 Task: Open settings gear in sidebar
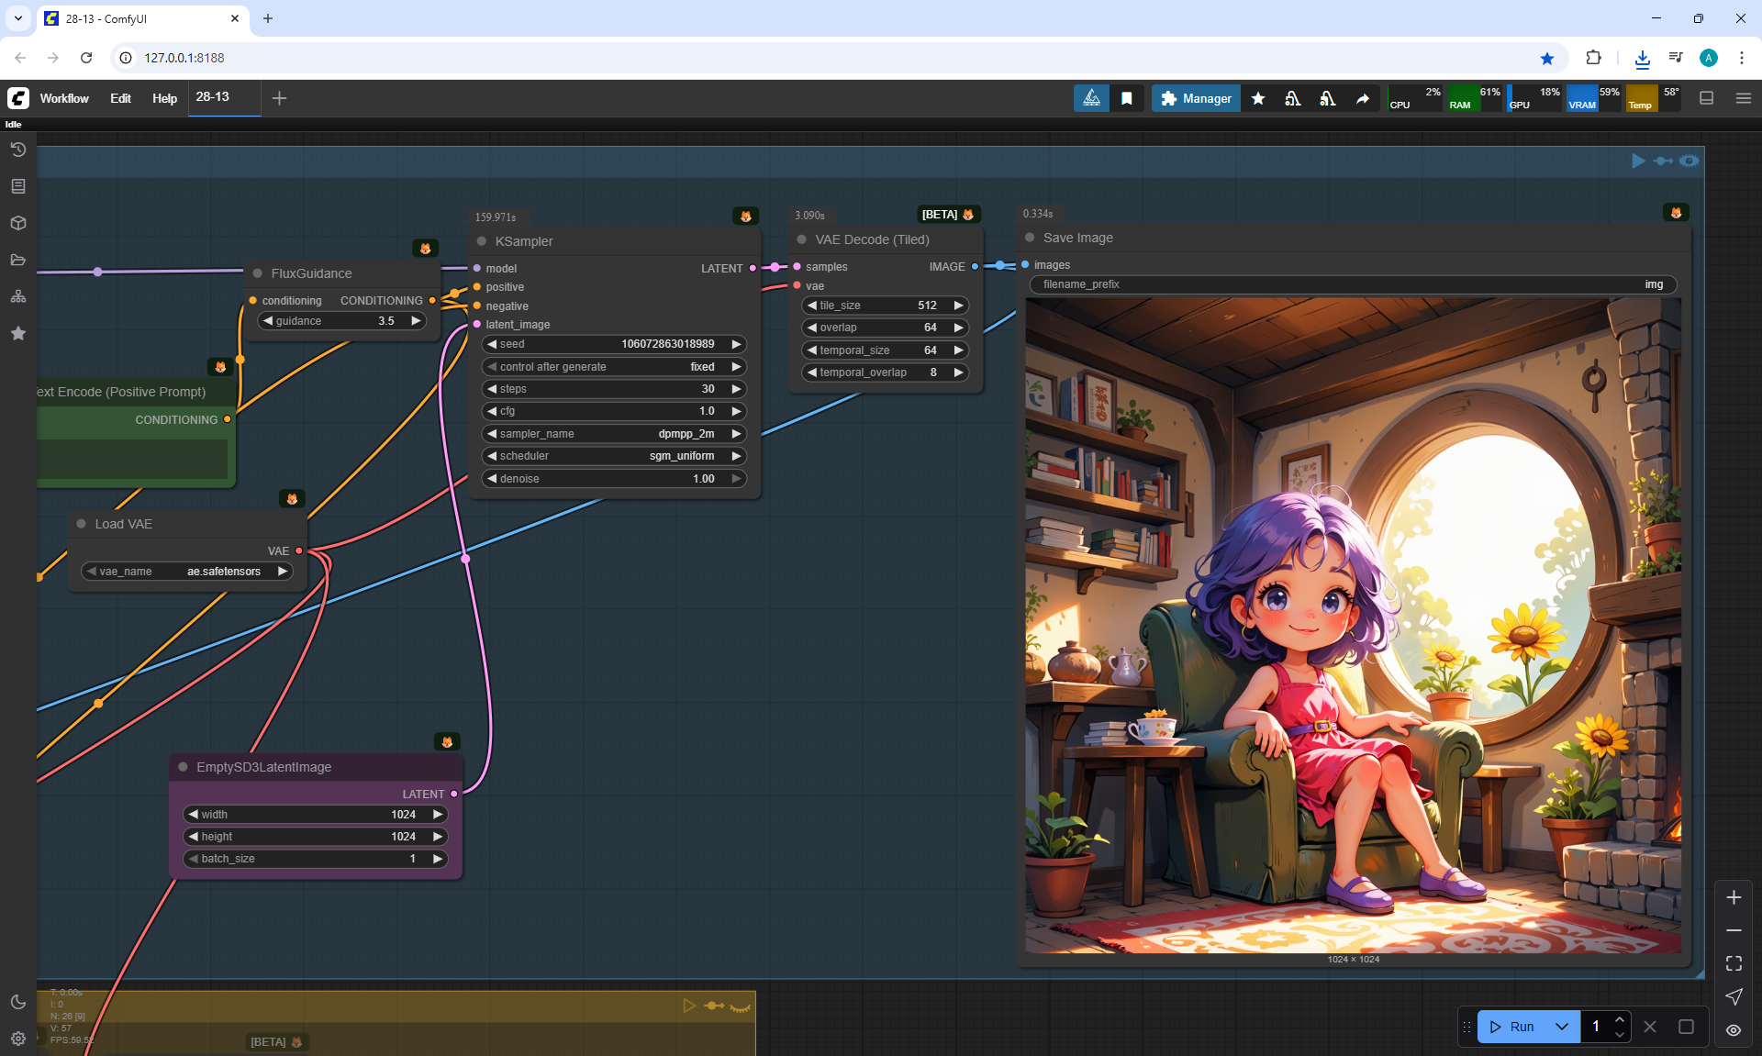coord(17,1039)
